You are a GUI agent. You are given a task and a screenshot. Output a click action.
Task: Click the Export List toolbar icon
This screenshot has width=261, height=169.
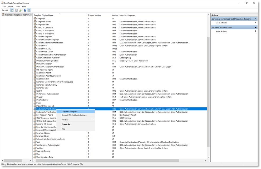click(x=20, y=10)
